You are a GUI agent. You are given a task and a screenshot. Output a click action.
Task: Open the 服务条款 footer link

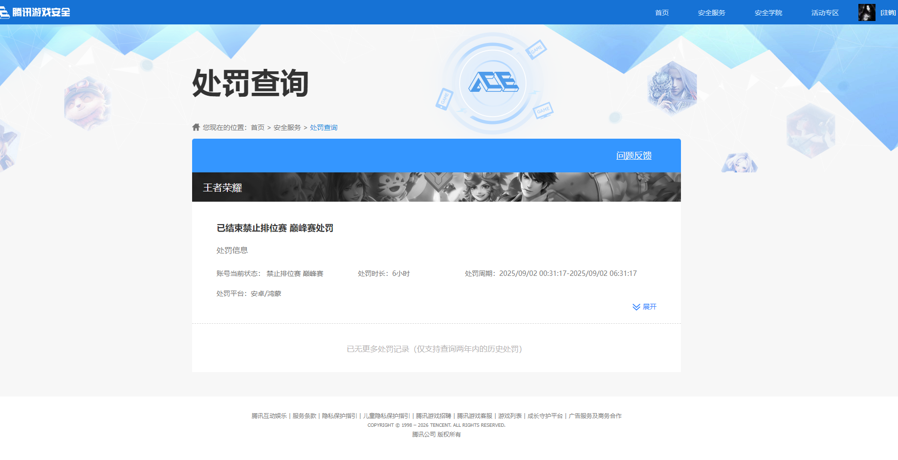click(x=305, y=416)
